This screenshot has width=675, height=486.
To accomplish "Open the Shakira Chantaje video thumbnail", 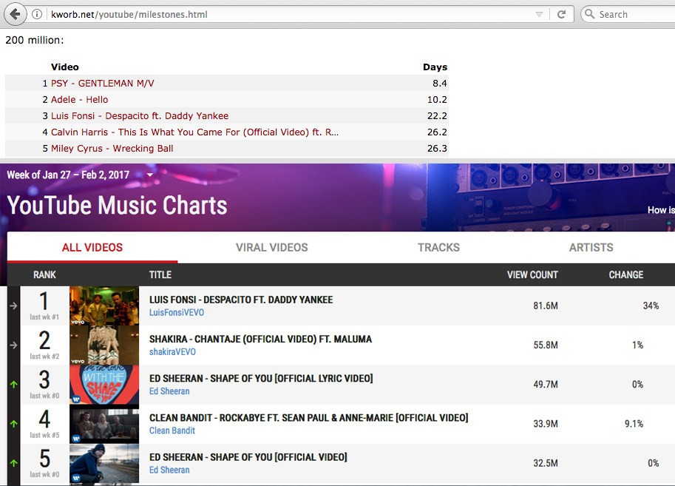I will [x=104, y=345].
